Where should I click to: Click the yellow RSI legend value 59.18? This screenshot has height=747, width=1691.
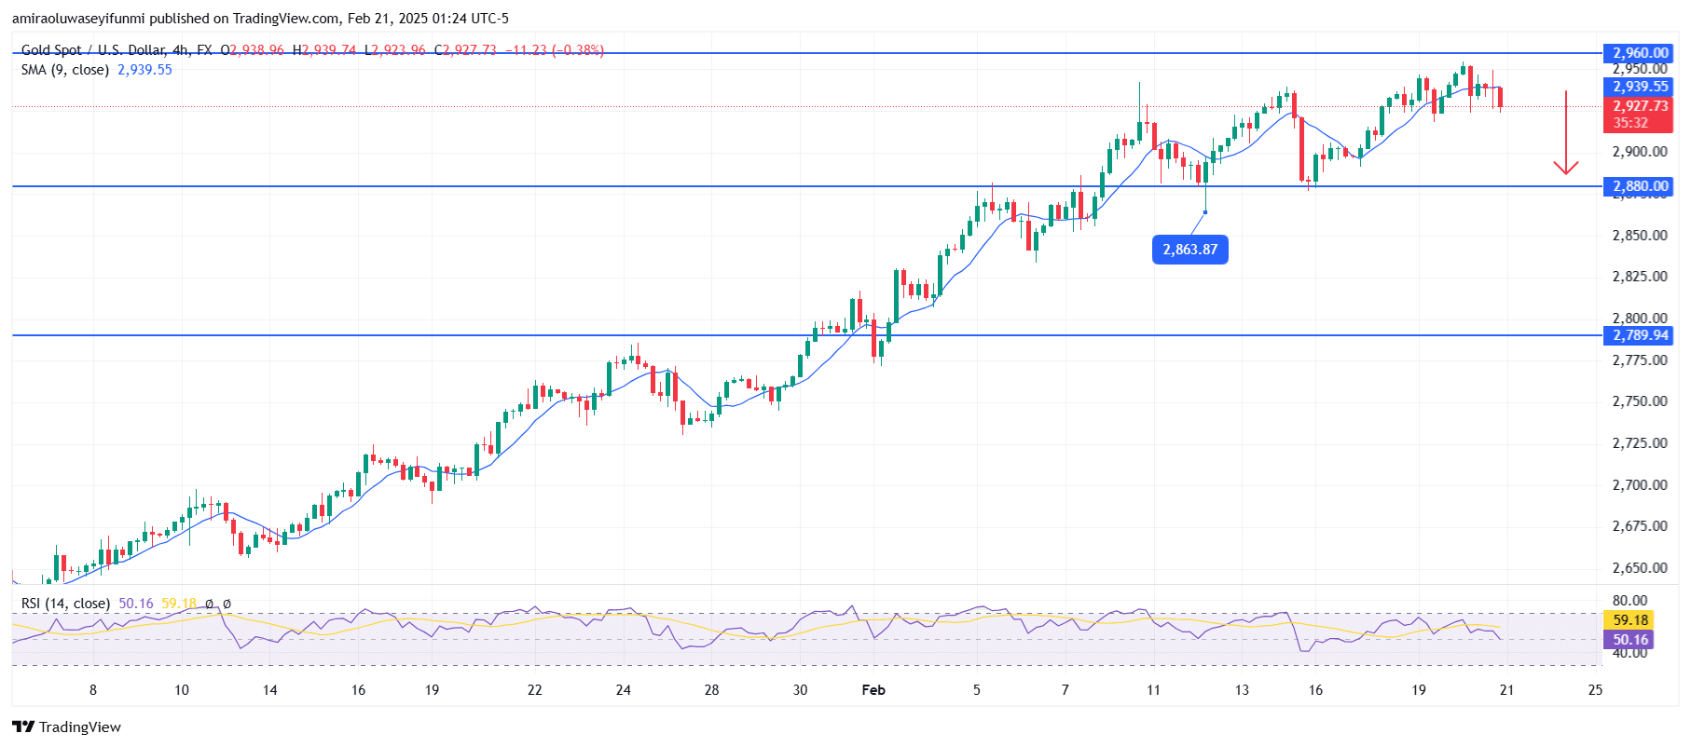point(179,604)
